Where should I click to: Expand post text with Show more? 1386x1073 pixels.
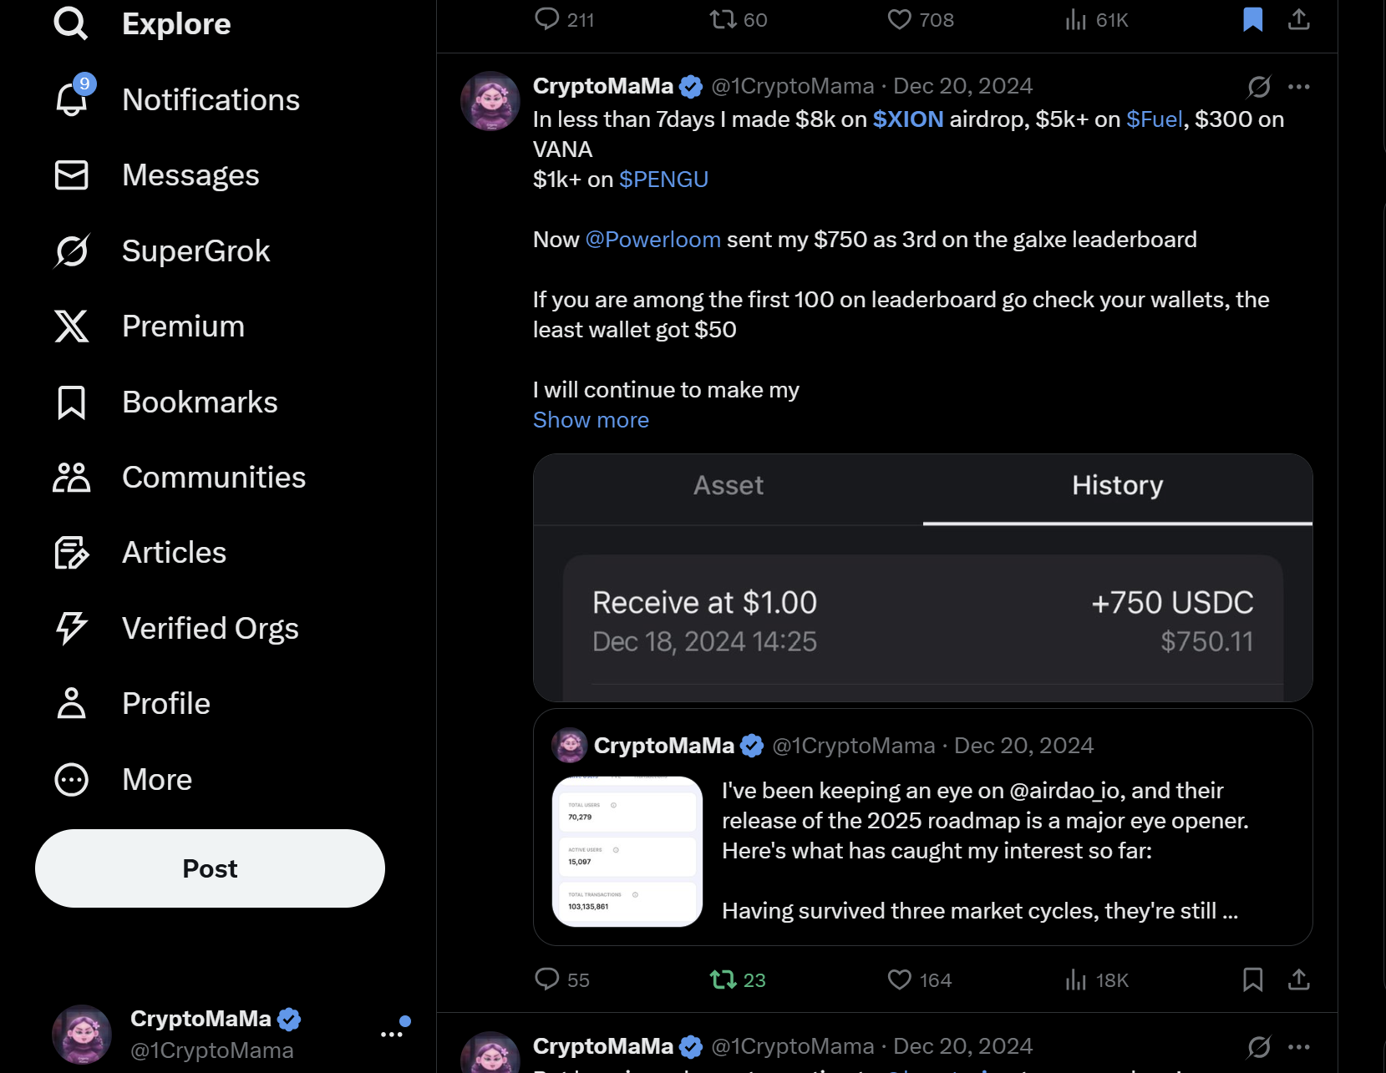tap(591, 420)
